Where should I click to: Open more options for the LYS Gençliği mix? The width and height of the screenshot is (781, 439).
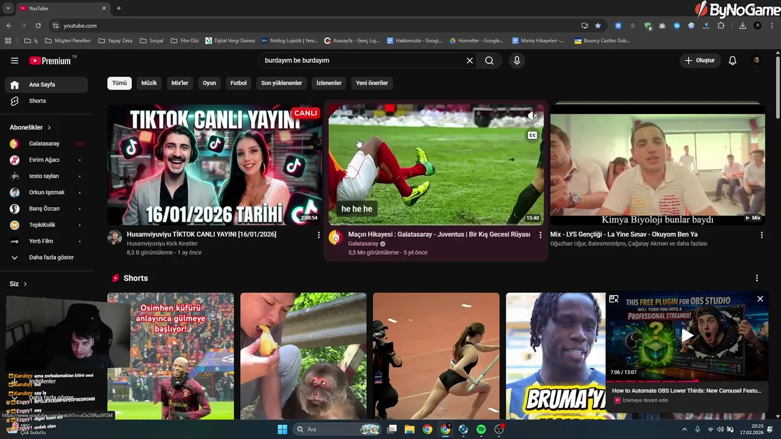(761, 235)
